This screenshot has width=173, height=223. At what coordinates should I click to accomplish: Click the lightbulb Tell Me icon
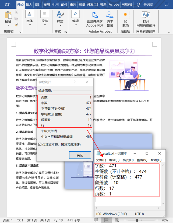tap(138, 5)
